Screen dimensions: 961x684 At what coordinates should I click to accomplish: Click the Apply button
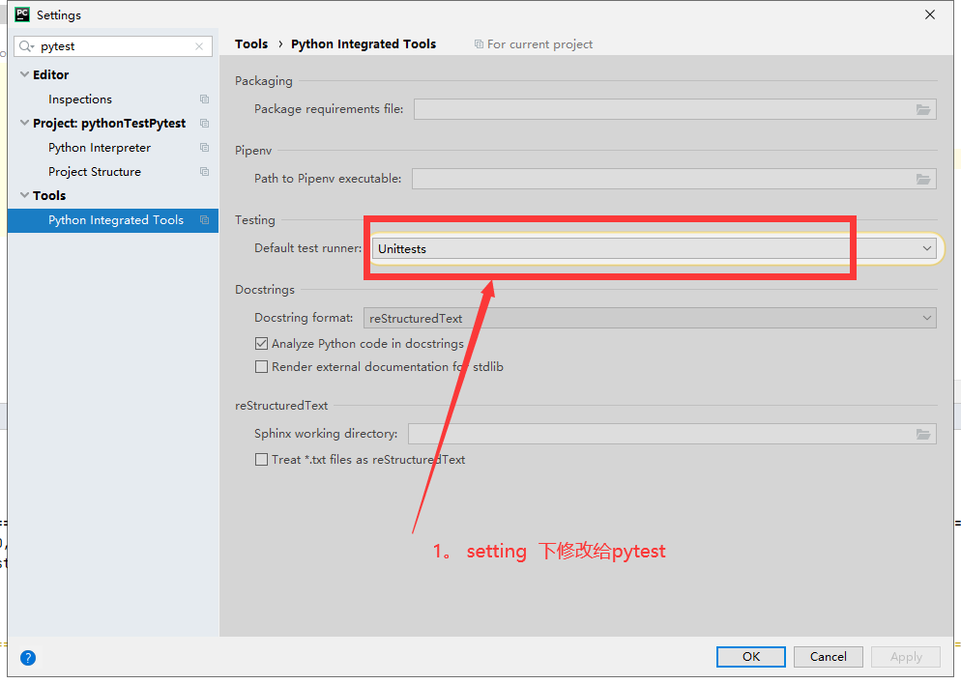906,656
